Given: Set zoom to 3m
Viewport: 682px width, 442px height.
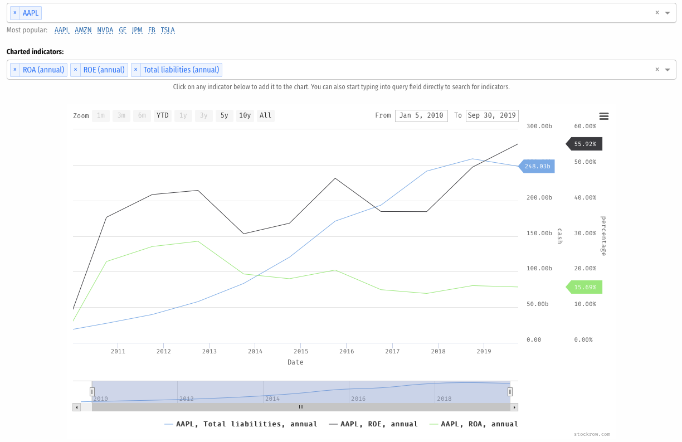Looking at the screenshot, I should (121, 115).
